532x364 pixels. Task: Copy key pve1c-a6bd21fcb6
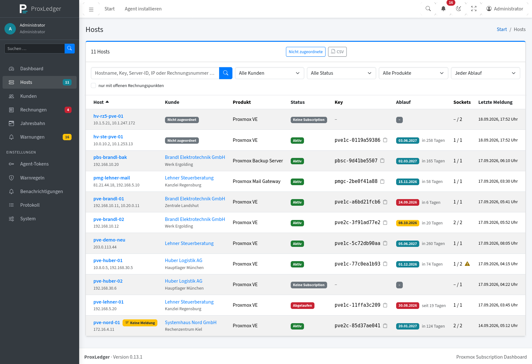click(385, 202)
